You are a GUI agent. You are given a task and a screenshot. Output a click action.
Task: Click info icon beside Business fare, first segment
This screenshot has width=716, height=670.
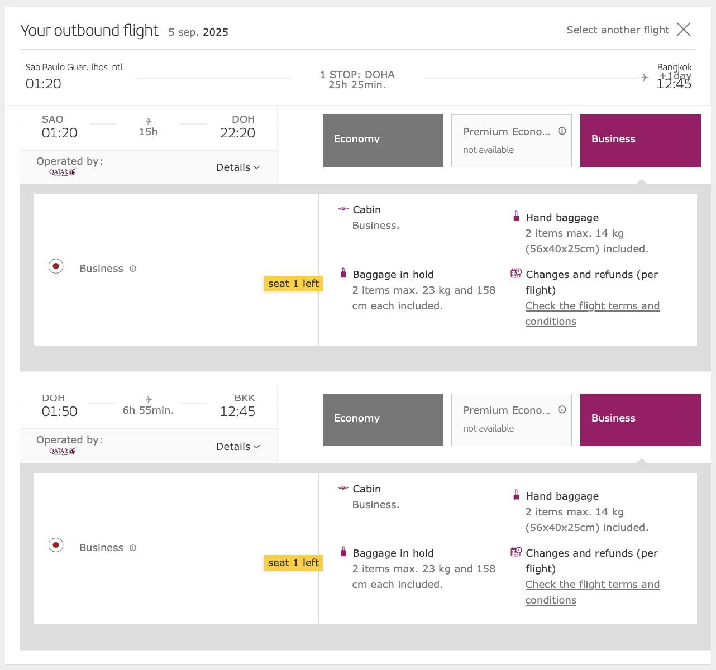133,269
